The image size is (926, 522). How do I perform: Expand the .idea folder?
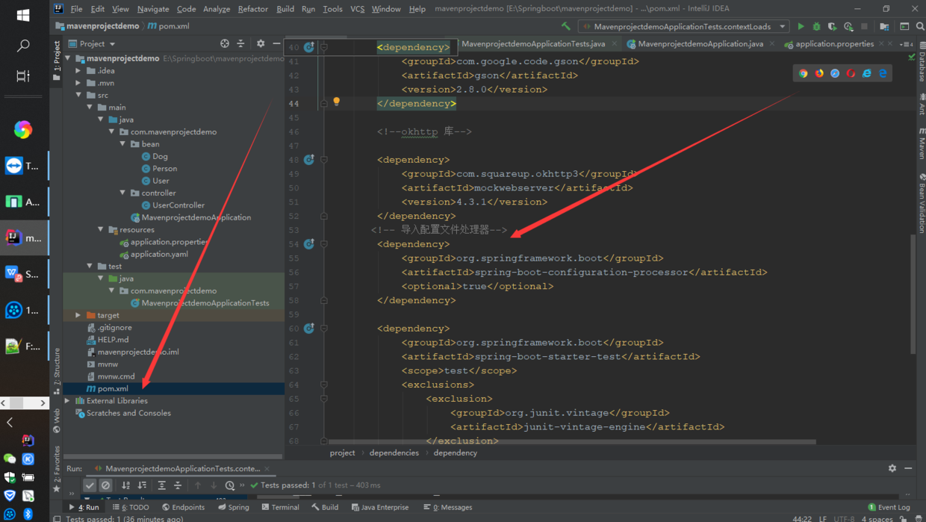click(x=79, y=71)
